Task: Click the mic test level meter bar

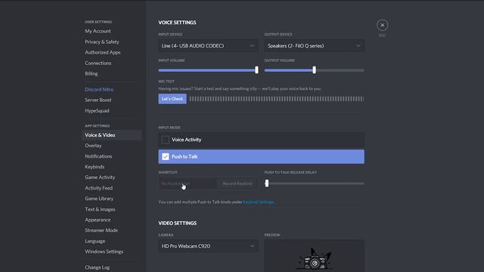Action: click(x=277, y=99)
